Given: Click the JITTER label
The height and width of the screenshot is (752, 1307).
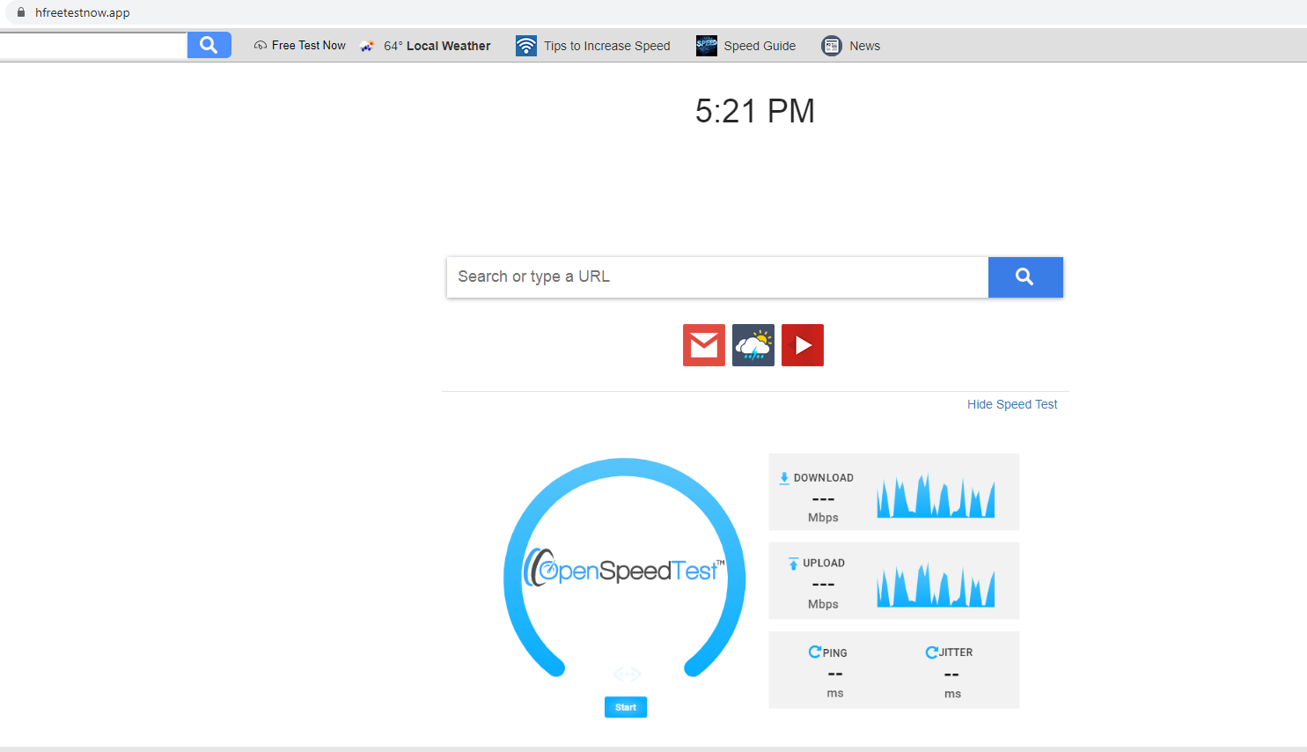Looking at the screenshot, I should (x=956, y=652).
